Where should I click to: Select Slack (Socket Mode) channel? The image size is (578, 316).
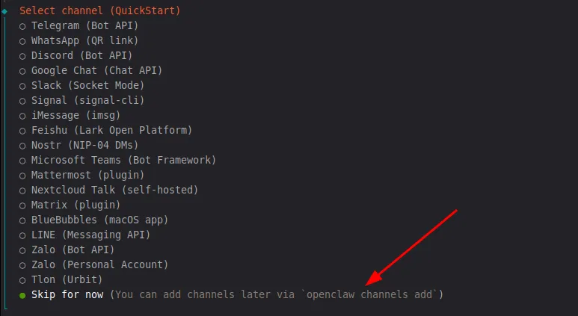click(87, 85)
